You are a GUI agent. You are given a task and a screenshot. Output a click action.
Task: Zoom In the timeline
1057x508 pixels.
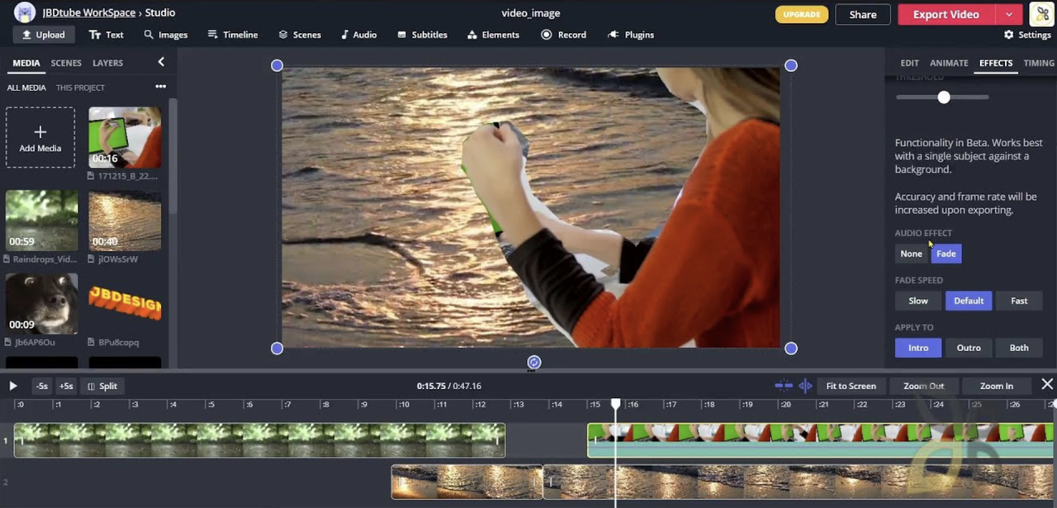pyautogui.click(x=996, y=386)
